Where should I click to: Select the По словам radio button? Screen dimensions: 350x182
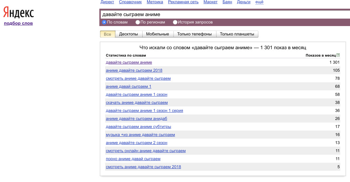click(104, 22)
